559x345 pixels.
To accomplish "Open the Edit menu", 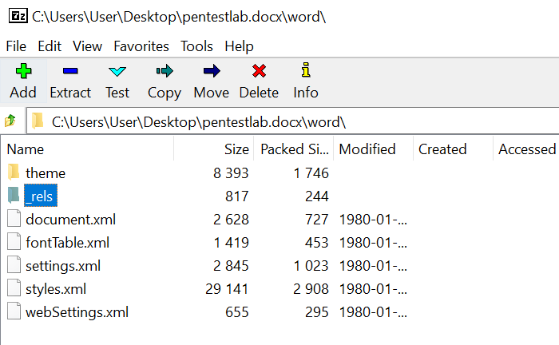I will 50,46.
